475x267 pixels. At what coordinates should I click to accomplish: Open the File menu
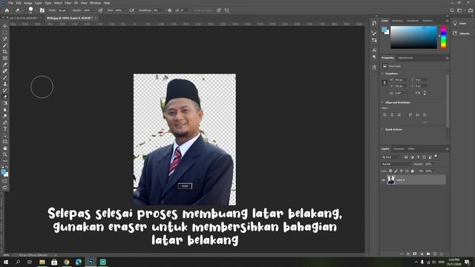click(10, 3)
